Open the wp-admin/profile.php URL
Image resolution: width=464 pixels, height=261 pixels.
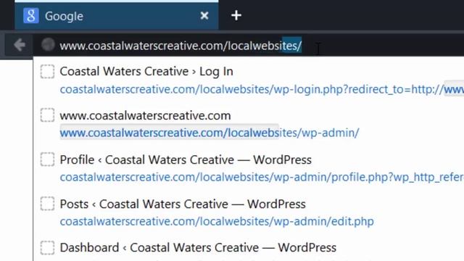[x=262, y=177]
